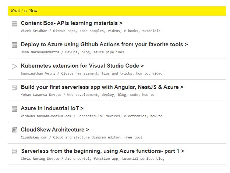Click Usha Narayanabhatta DevOps description line
This screenshot has width=230, height=173.
[72, 52]
